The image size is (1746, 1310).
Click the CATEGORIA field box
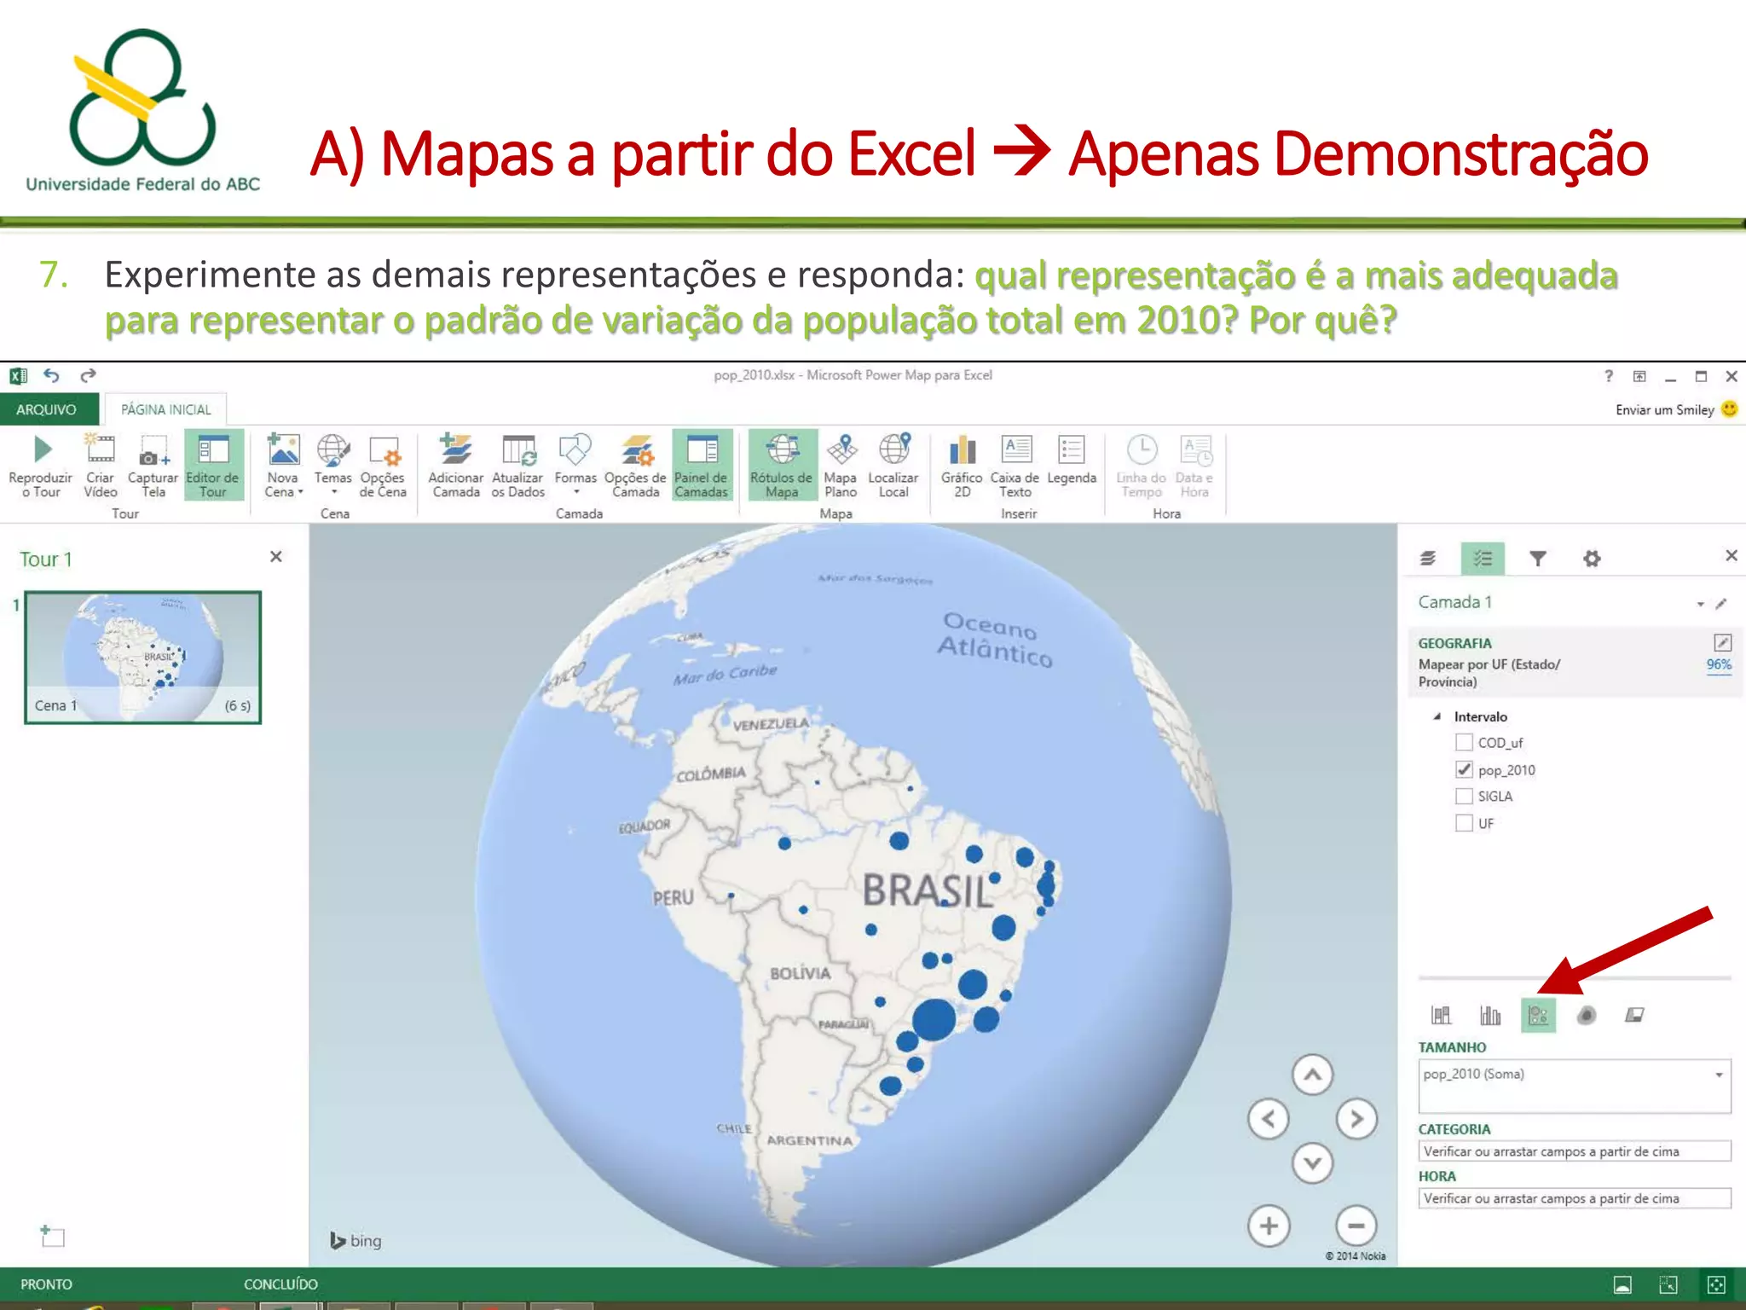[x=1575, y=1151]
